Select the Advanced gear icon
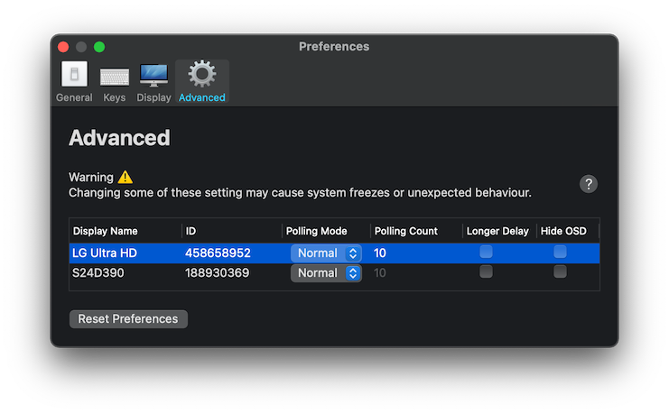Screen dimensions: 669x414 click(x=202, y=74)
